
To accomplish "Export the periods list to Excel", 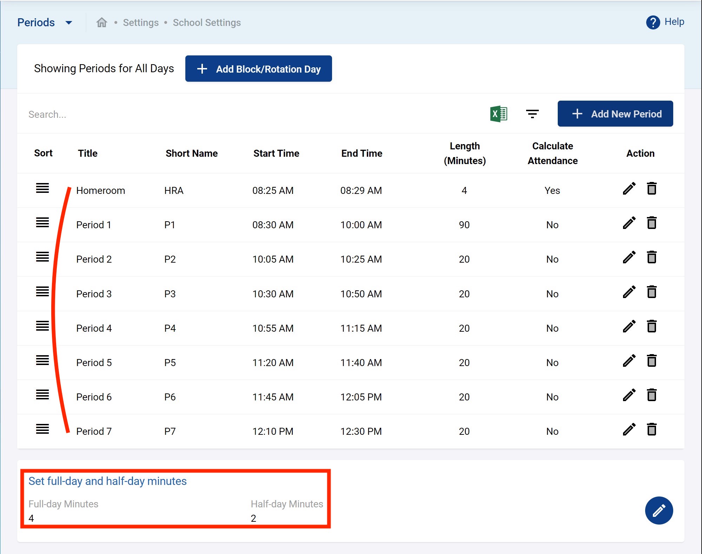I will tap(498, 114).
